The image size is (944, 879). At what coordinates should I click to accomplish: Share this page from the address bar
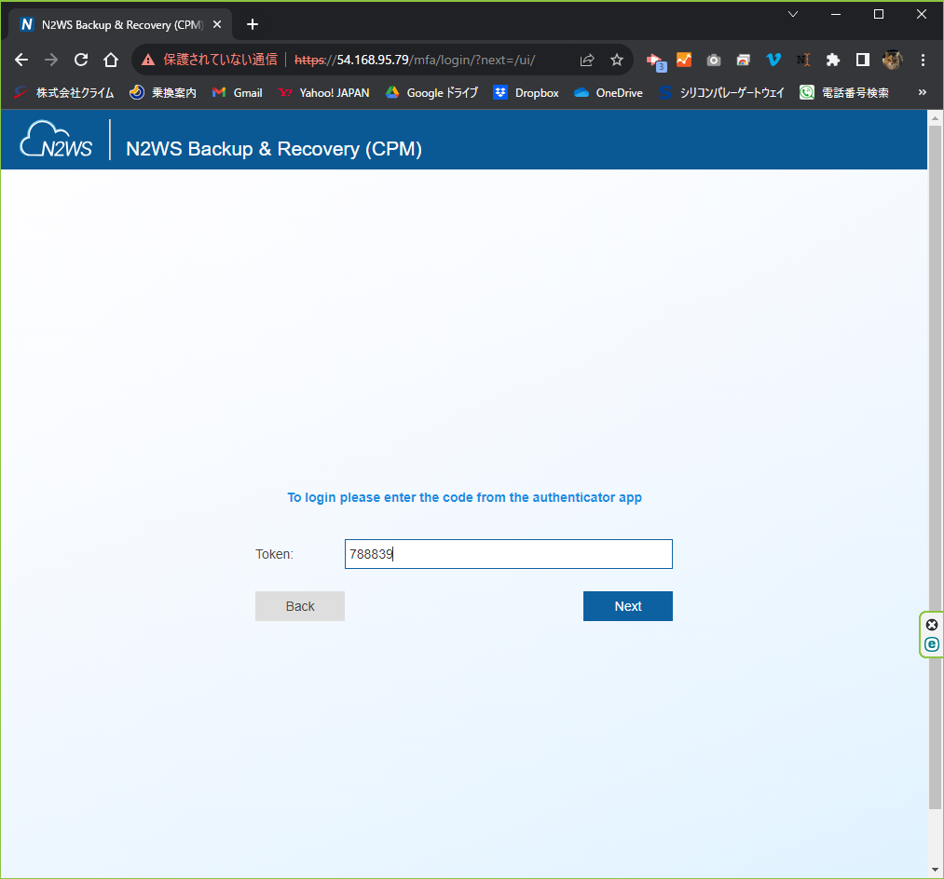[587, 60]
